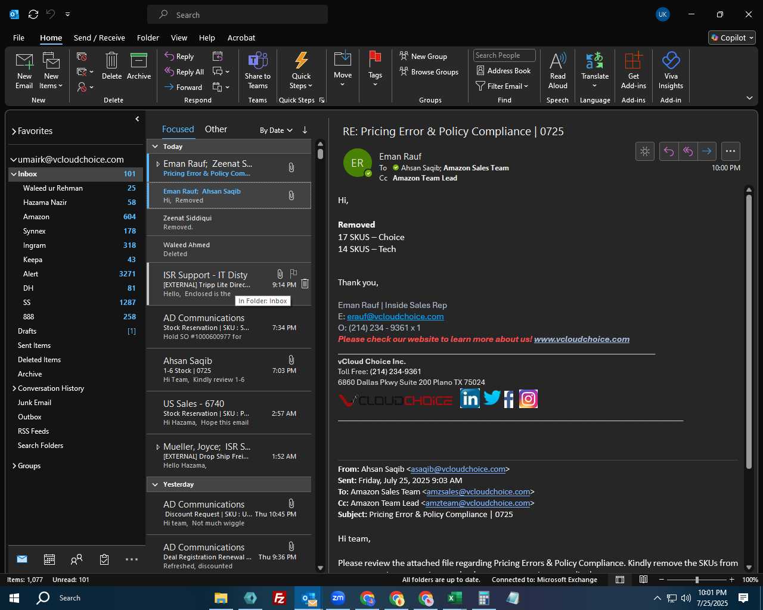Click the LinkedIn icon in signature
This screenshot has height=610, width=763.
coord(470,398)
